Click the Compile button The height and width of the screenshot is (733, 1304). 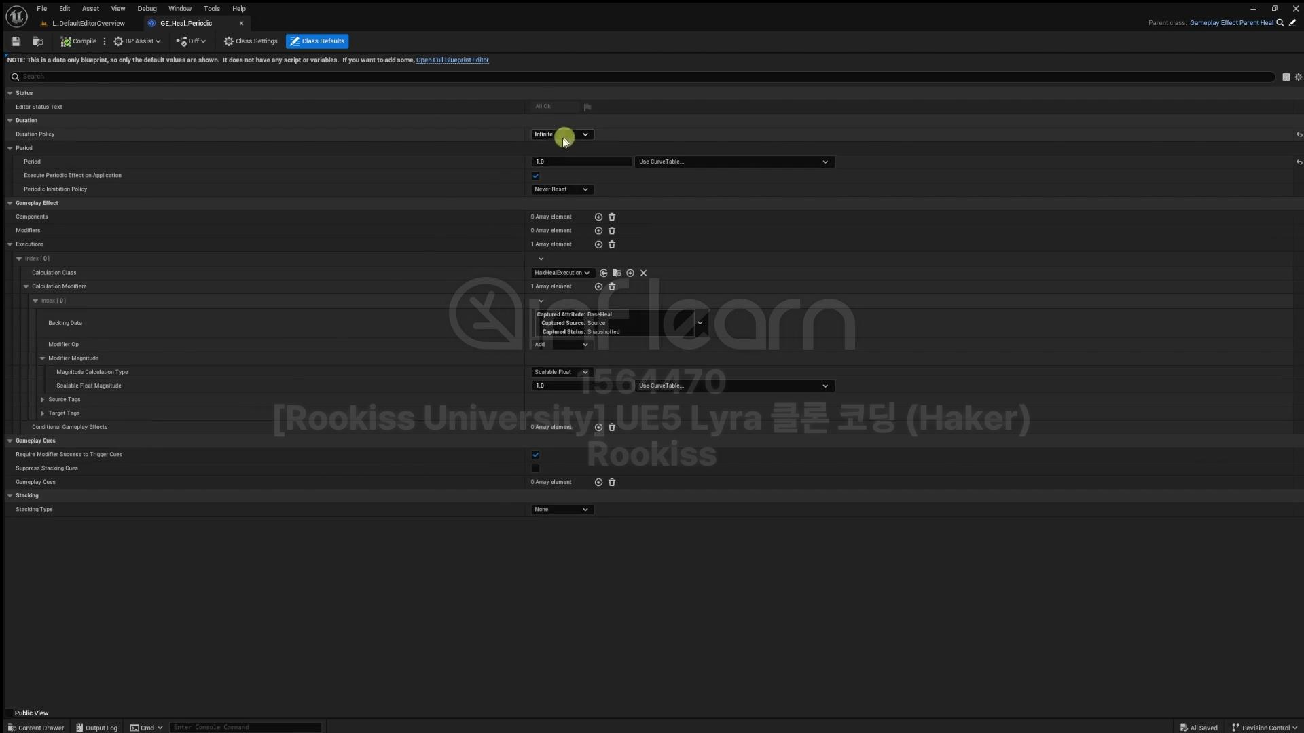tap(79, 41)
